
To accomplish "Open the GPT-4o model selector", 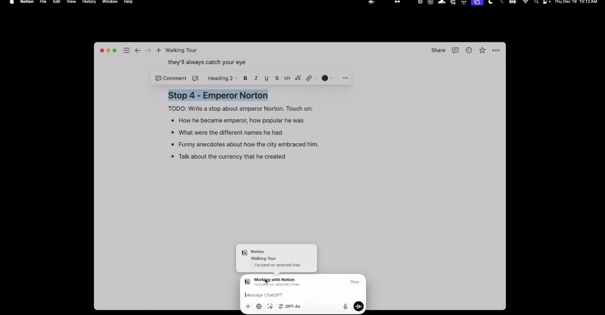I will coord(289,307).
